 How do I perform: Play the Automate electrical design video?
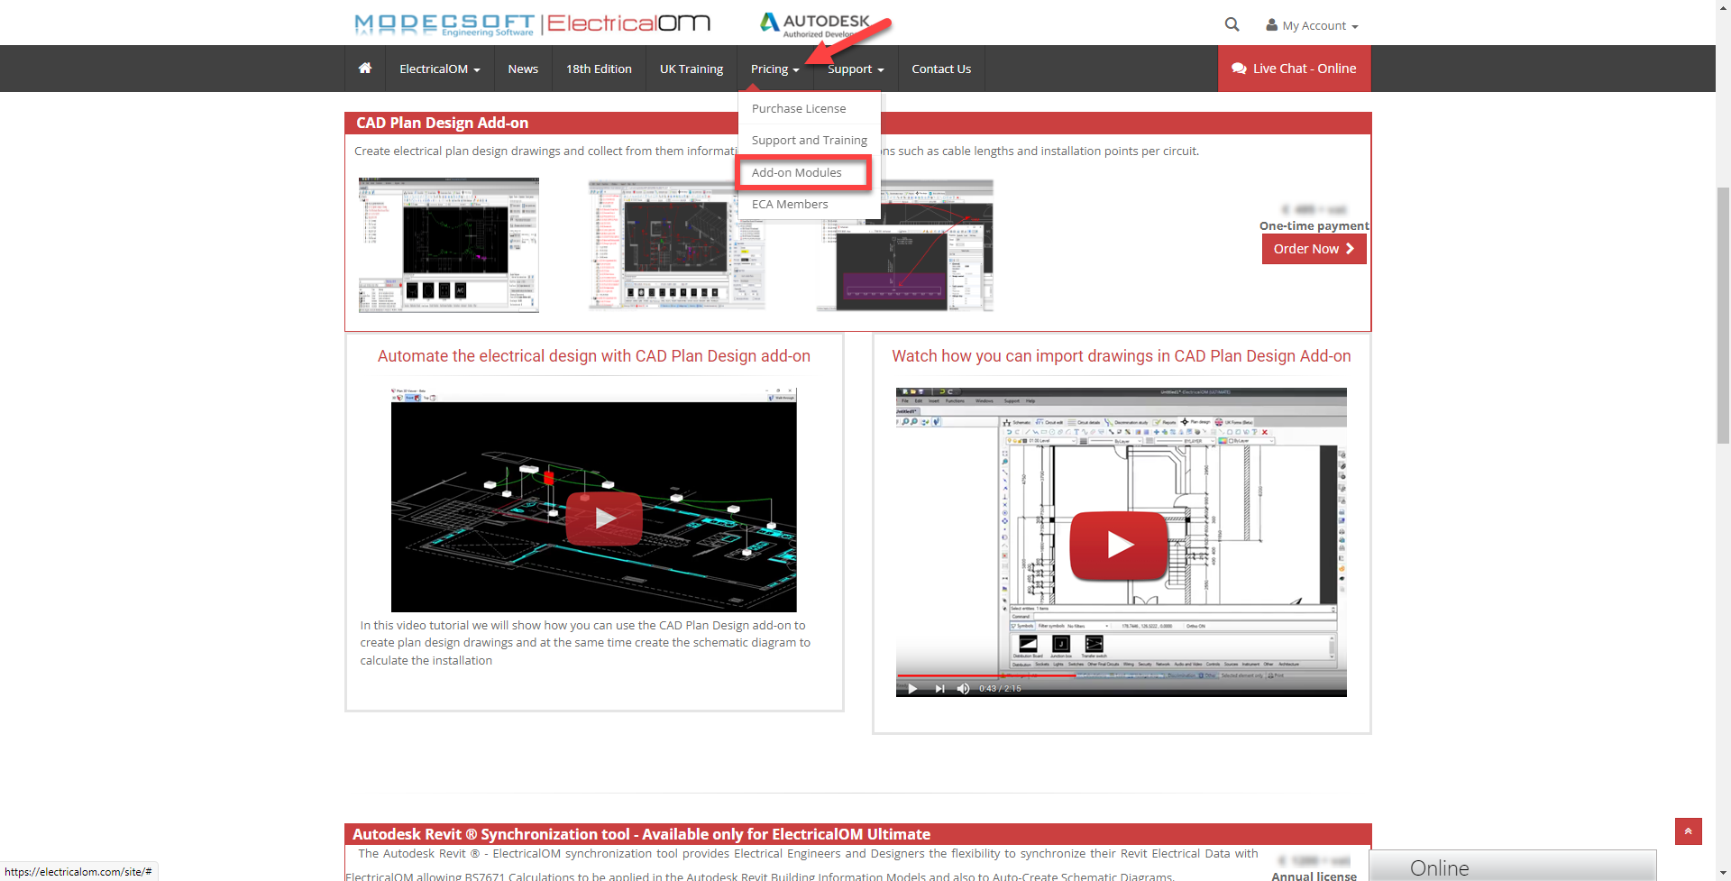tap(604, 518)
